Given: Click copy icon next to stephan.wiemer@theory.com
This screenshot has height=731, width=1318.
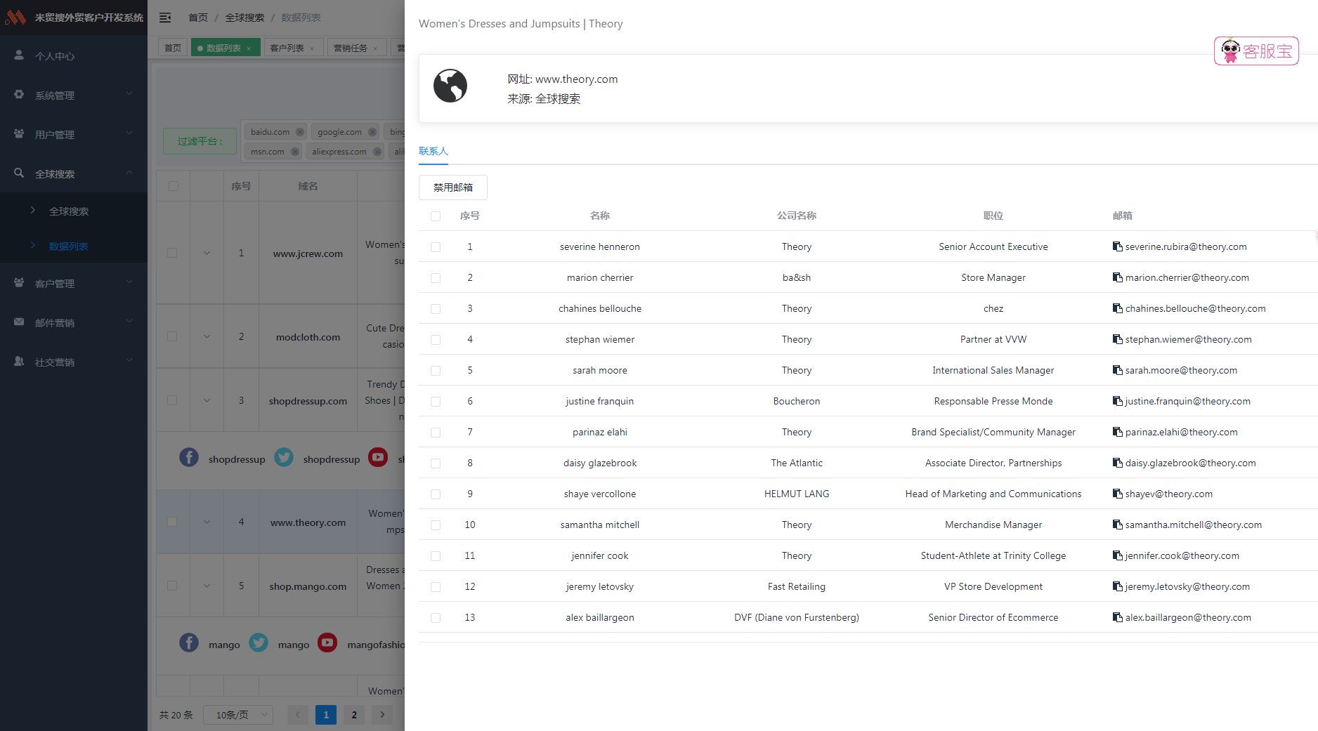Looking at the screenshot, I should 1117,339.
